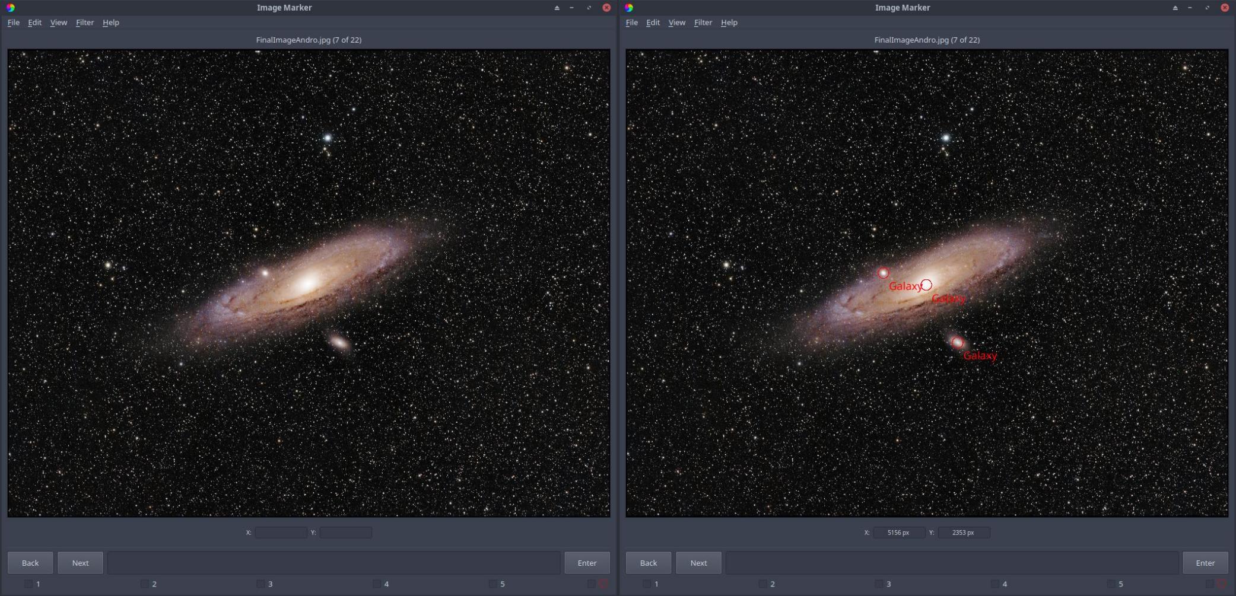Check group 2 checkbox in right window

tap(763, 584)
